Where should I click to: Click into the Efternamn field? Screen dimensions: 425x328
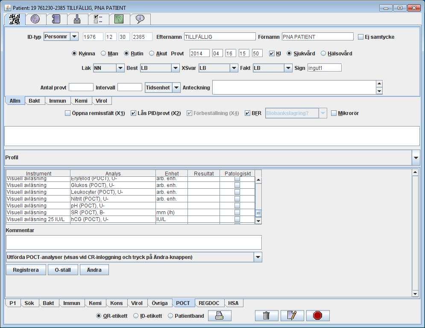coord(220,37)
